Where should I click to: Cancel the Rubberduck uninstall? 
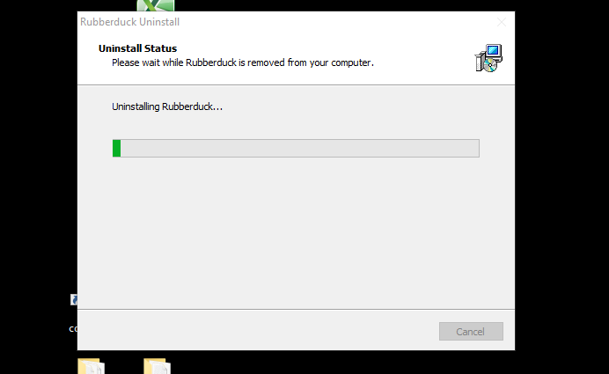pyautogui.click(x=471, y=331)
